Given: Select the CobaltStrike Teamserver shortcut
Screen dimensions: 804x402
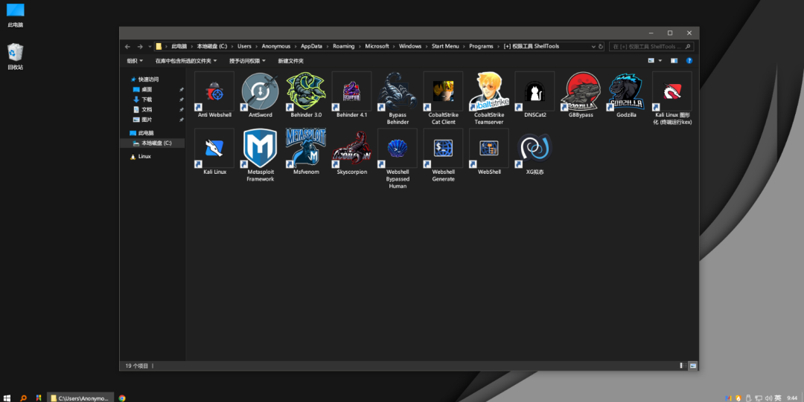Looking at the screenshot, I should 489,98.
